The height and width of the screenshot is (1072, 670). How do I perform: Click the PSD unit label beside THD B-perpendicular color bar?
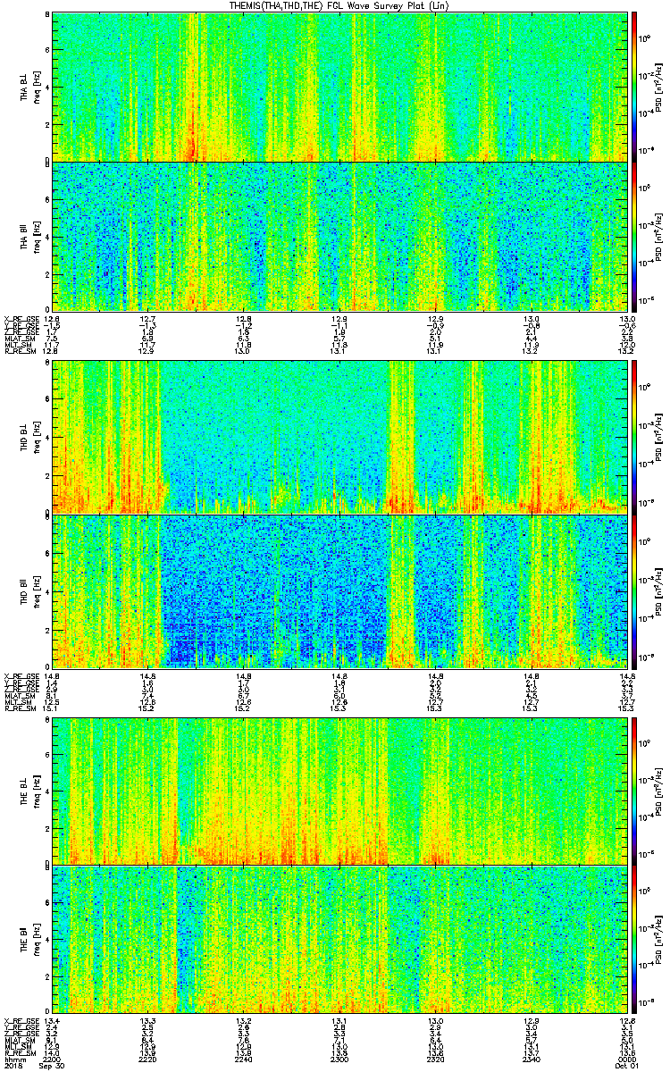pos(657,437)
